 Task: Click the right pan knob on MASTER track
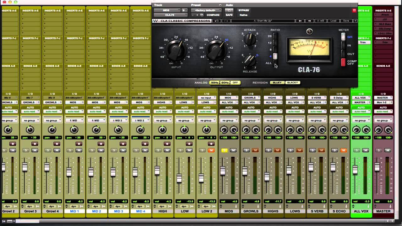[x=388, y=130]
